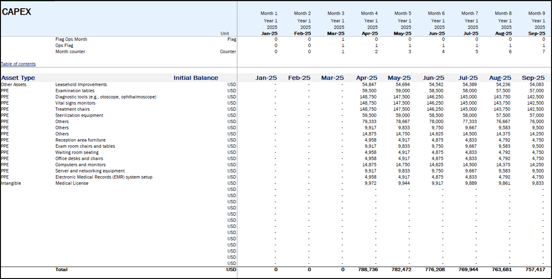Select the Unit header label

(x=225, y=33)
